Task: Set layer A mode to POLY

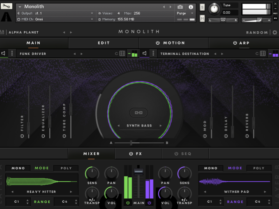Action: 66,168
